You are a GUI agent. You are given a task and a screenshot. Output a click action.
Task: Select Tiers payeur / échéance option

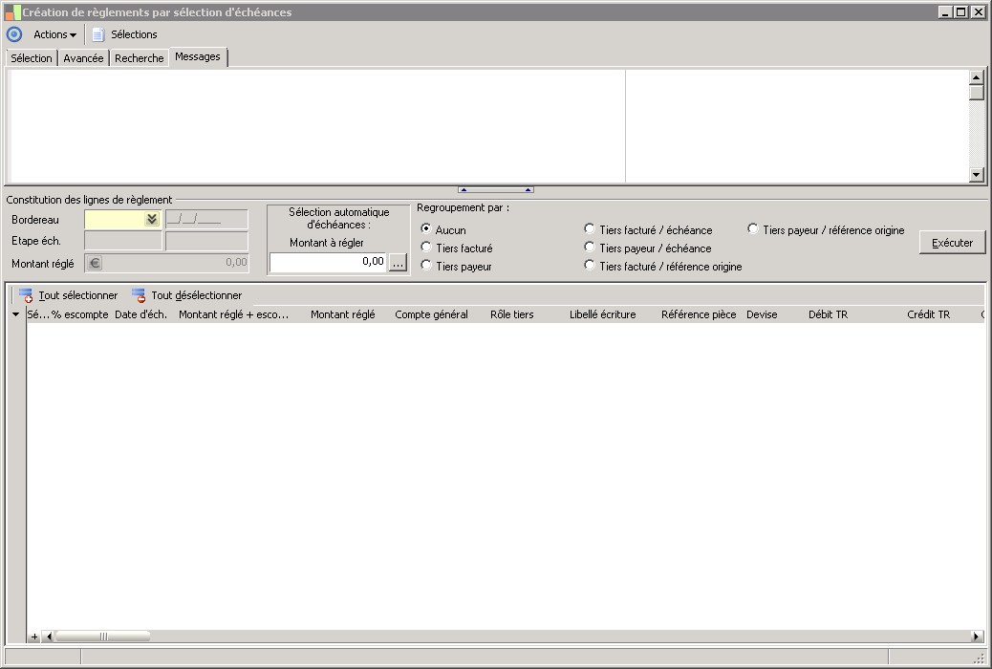[589, 247]
